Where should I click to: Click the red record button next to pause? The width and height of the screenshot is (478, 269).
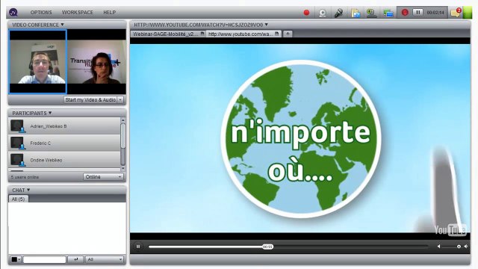pos(405,13)
